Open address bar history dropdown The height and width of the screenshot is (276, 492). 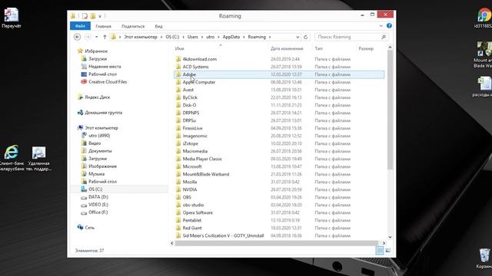point(298,37)
